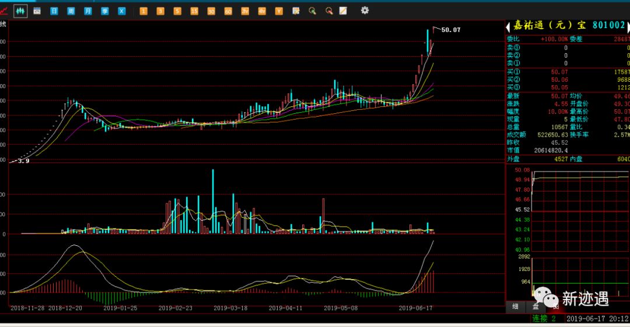Image resolution: width=630 pixels, height=327 pixels.
Task: Click the 2019-04-11 date on the time axis
Action: (285, 308)
